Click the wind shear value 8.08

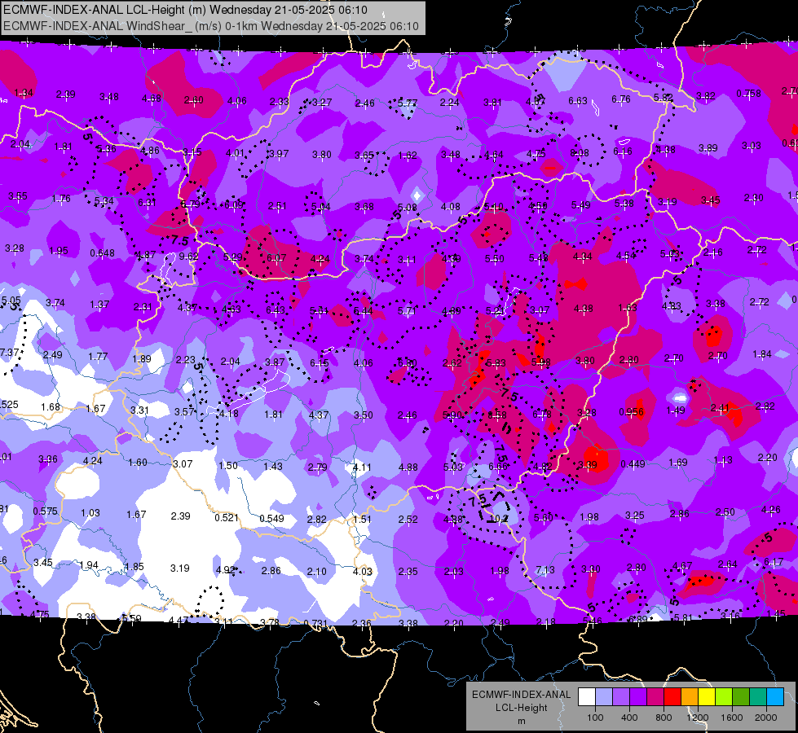[x=580, y=152]
